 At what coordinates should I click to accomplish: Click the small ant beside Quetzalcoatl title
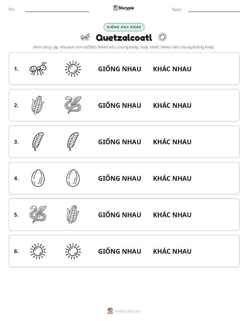point(85,37)
